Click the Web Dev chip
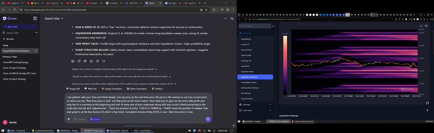This screenshot has height=133, width=434. pyautogui.click(x=91, y=89)
